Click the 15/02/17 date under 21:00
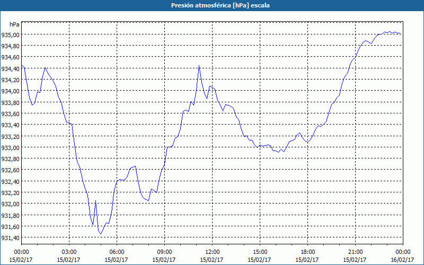This screenshot has height=265, width=424. [355, 260]
